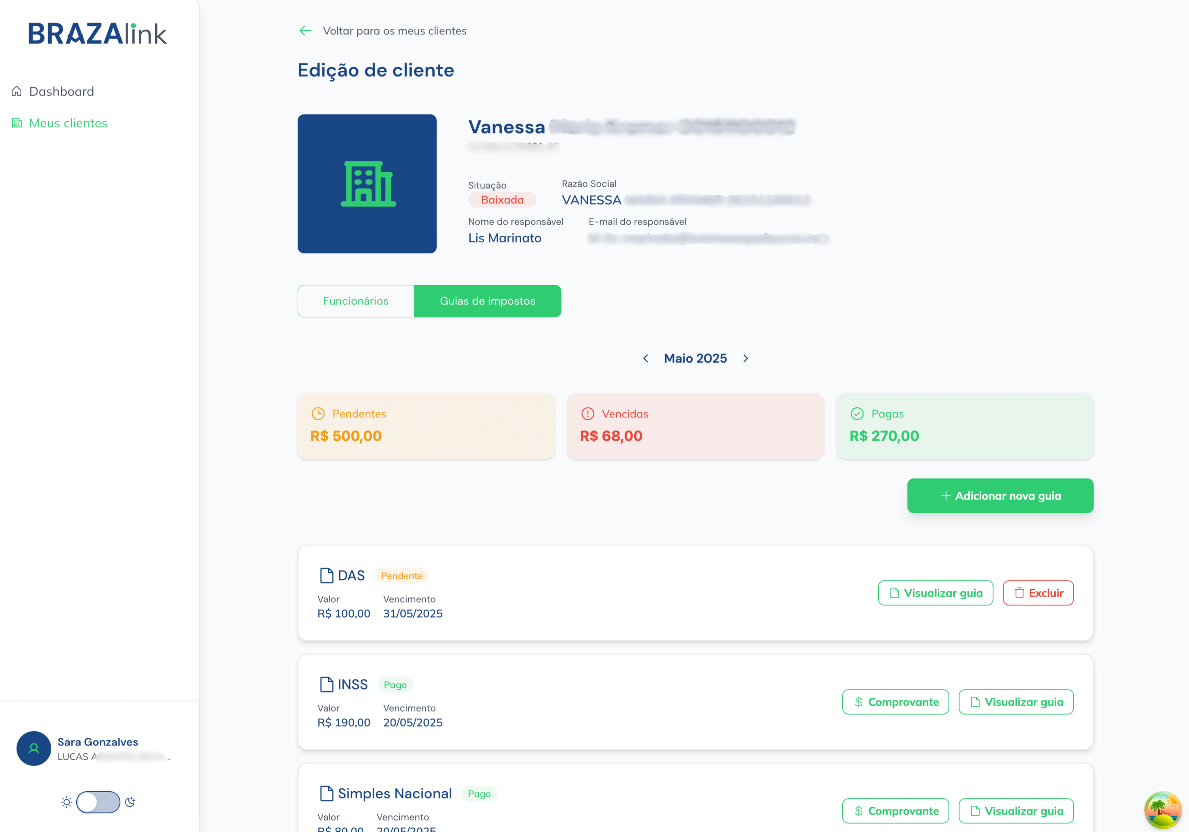
Task: Toggle the dark mode switch
Action: click(x=98, y=802)
